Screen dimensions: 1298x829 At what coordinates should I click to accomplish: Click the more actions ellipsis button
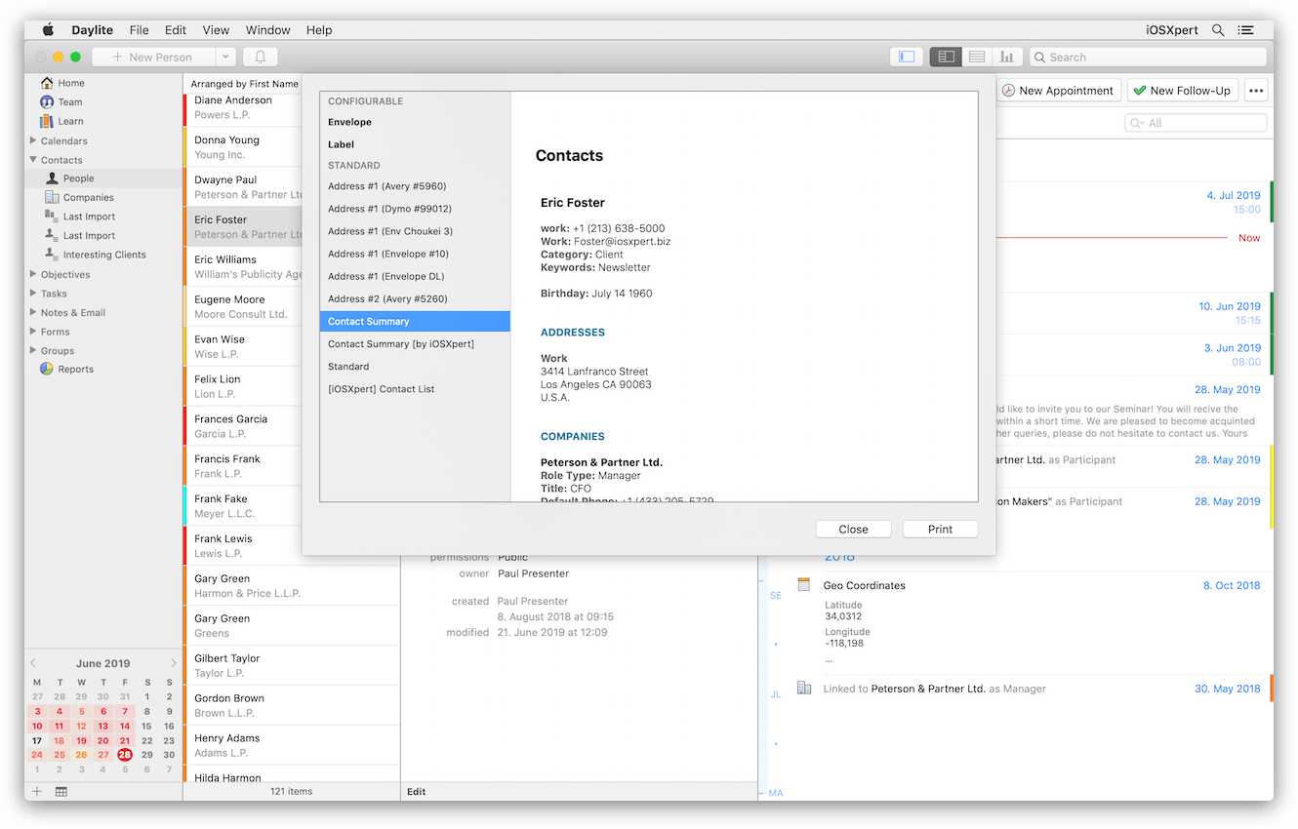click(x=1256, y=91)
